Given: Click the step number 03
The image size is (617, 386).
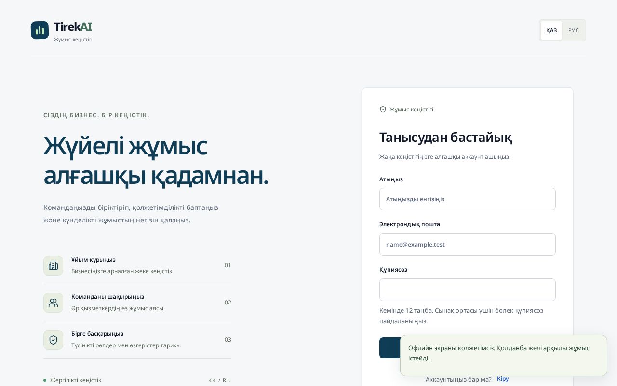Looking at the screenshot, I should [228, 340].
